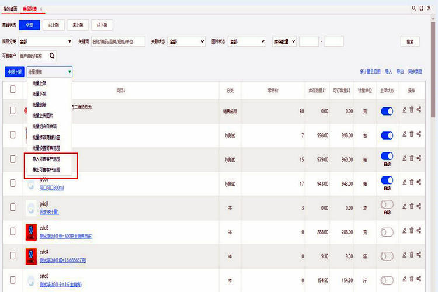Switch to the 我的桌面 tab
This screenshot has width=438, height=292.
(10, 9)
